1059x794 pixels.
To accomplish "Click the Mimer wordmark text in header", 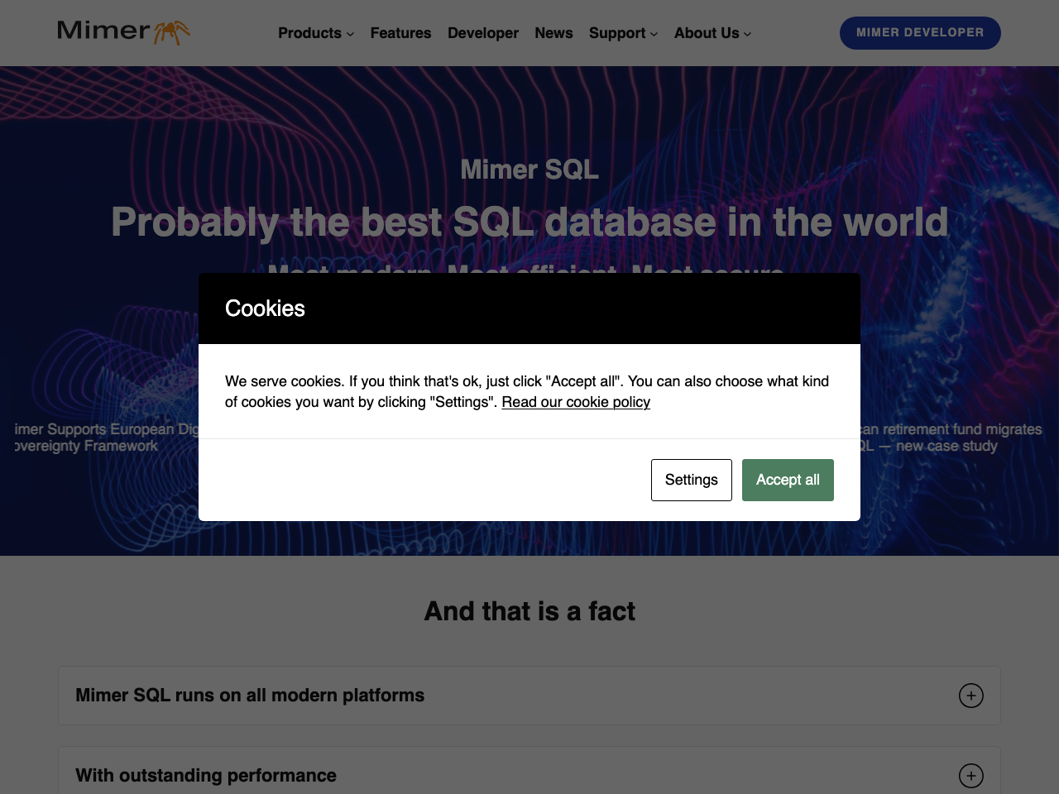I will pyautogui.click(x=103, y=31).
